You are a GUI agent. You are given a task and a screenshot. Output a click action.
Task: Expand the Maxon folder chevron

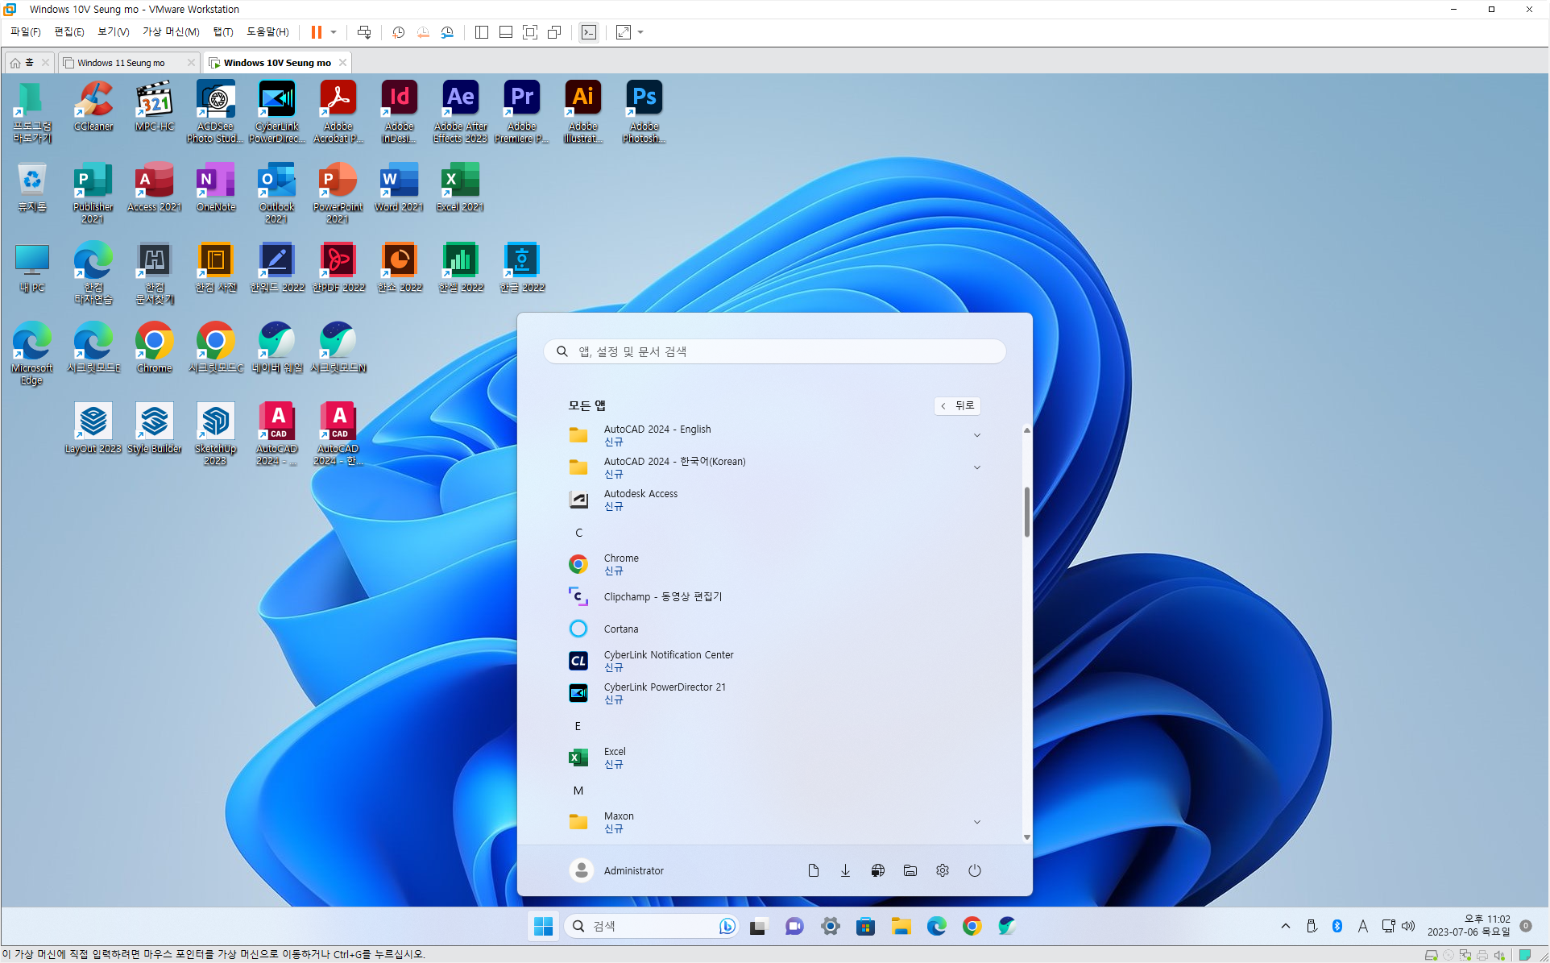[976, 822]
